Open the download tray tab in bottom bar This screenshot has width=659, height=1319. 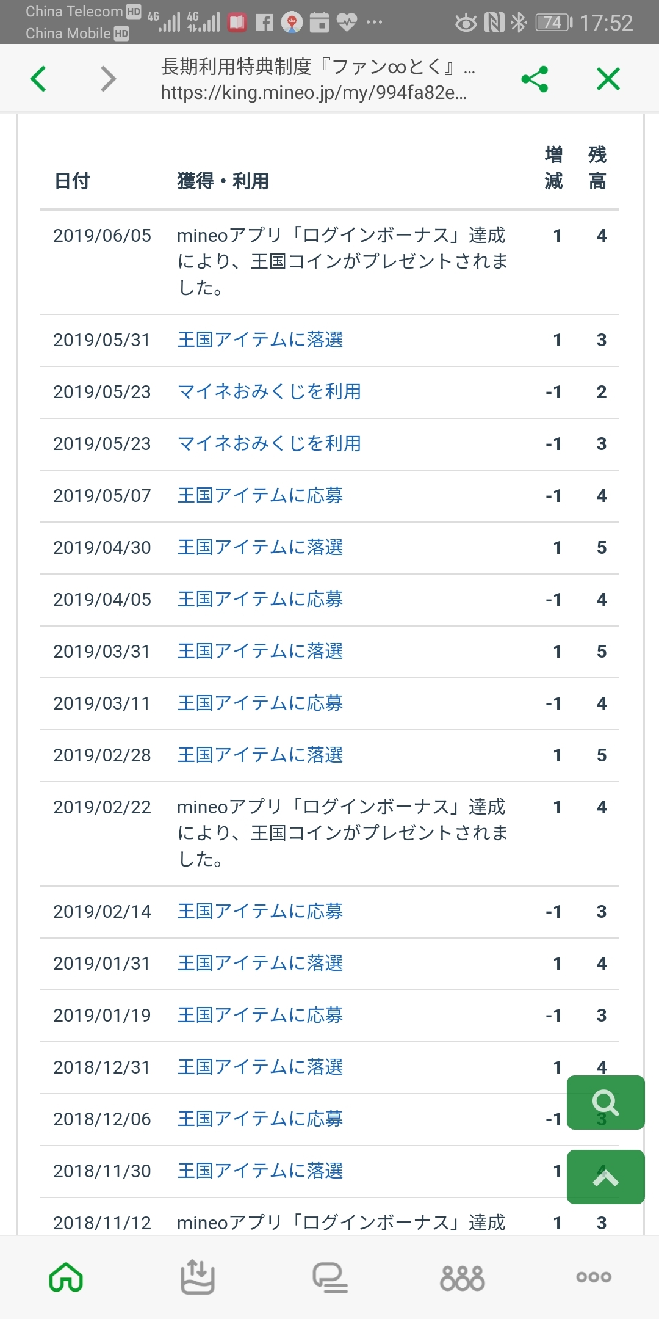click(197, 1277)
